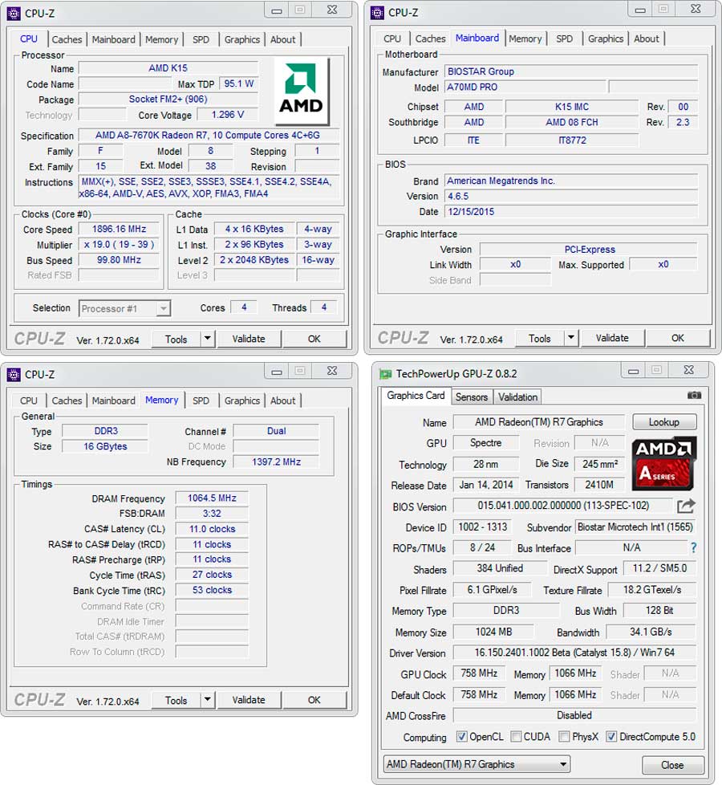This screenshot has width=722, height=785.
Task: Toggle the OpenCL checkbox
Action: [x=461, y=736]
